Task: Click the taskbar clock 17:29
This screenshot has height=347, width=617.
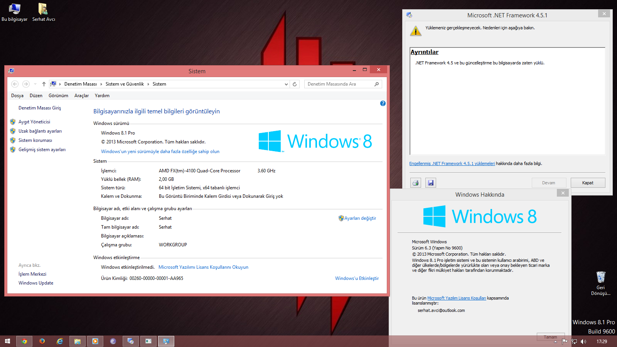Action: pos(602,342)
